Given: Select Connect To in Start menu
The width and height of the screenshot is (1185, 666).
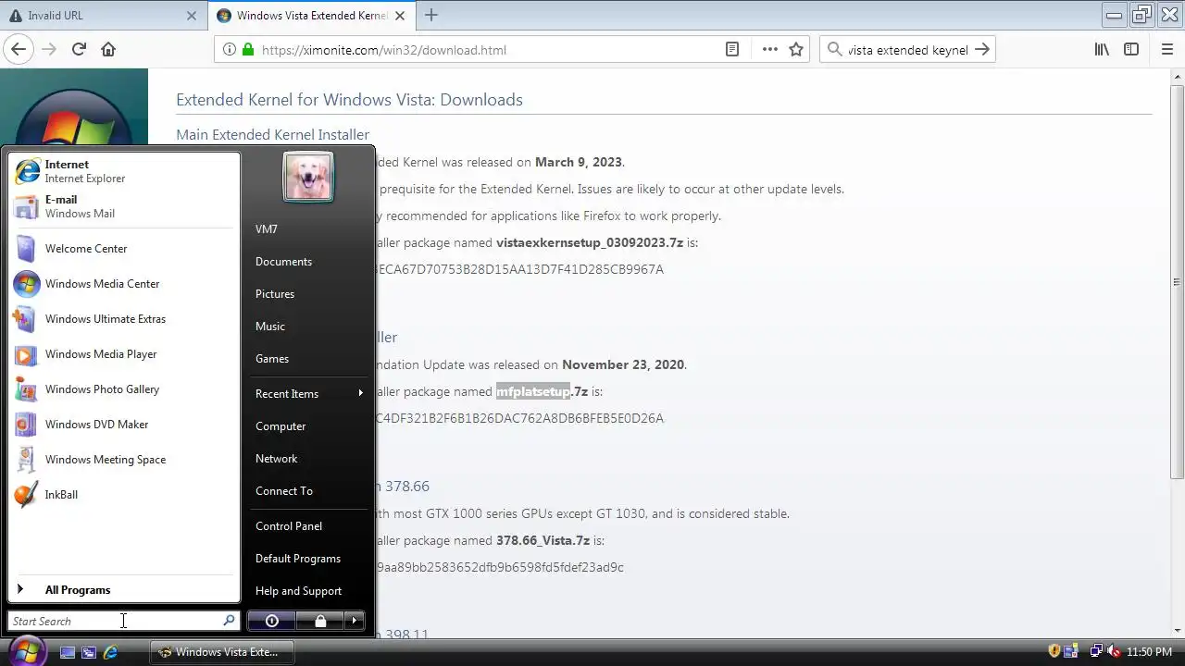Looking at the screenshot, I should 309,491.
